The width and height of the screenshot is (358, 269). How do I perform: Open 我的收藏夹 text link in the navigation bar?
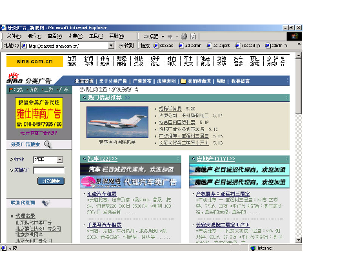click(x=199, y=81)
